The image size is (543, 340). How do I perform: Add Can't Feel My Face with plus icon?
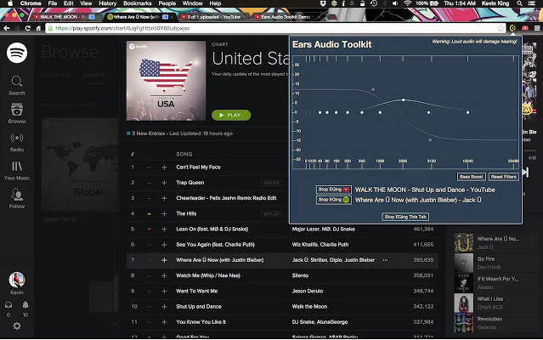pos(164,167)
